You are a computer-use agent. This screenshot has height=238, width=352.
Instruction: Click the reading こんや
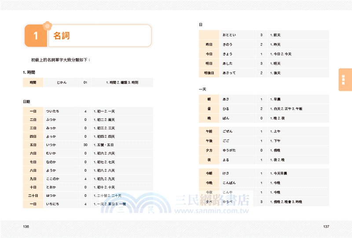[227, 192]
